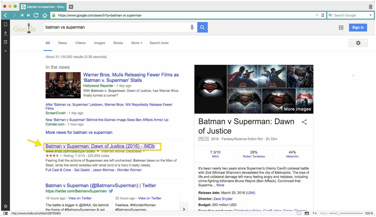Go to the home page icon
Viewport: 376px width, 217px height.
click(45, 15)
